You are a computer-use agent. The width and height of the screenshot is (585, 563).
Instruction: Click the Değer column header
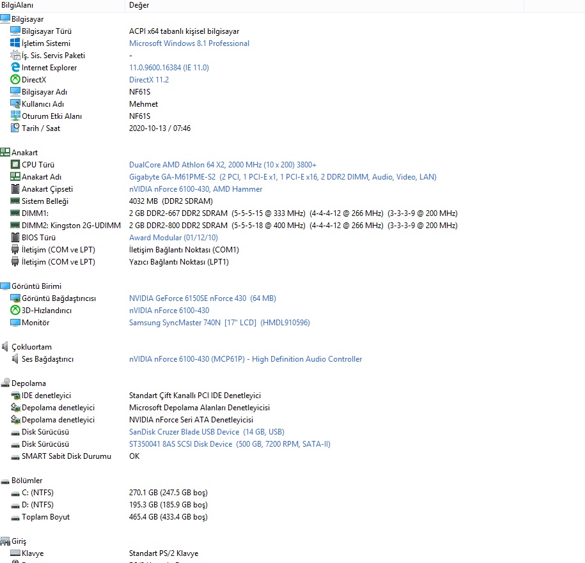(x=139, y=5)
